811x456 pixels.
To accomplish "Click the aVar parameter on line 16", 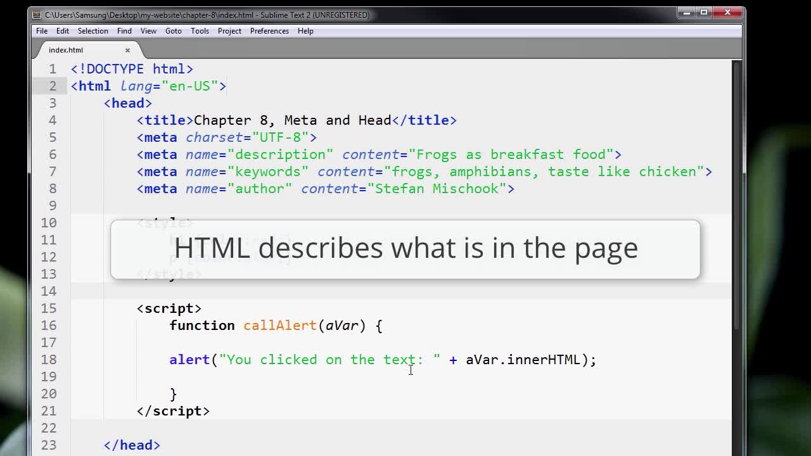I will click(342, 326).
